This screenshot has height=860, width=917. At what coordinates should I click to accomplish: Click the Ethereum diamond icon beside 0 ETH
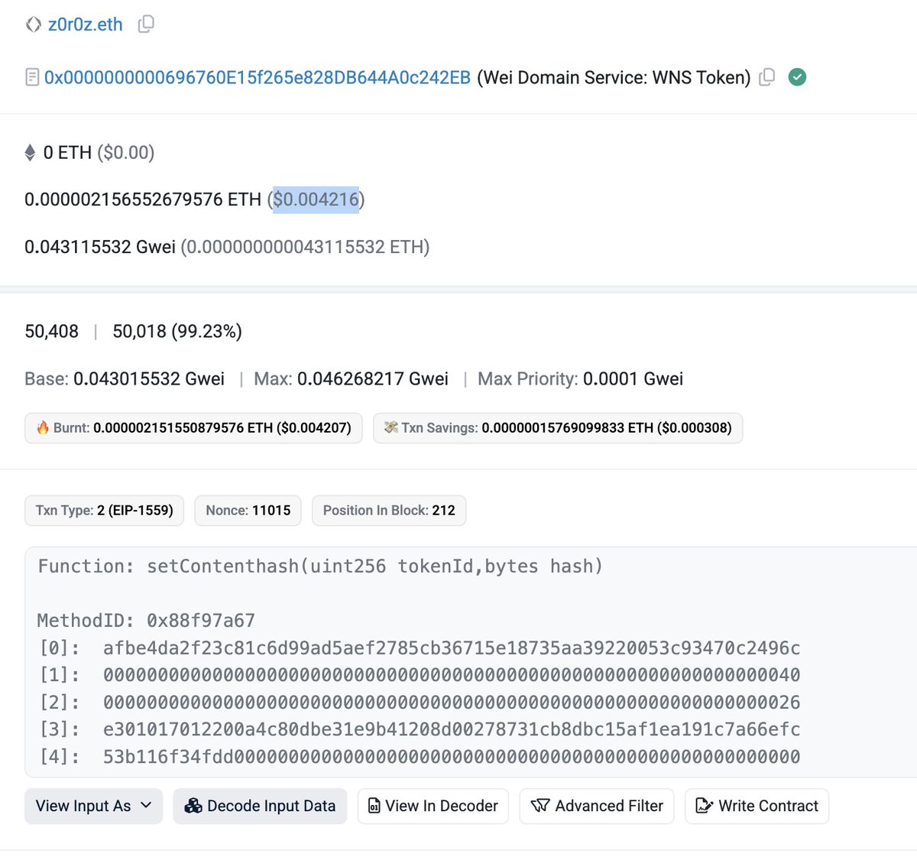click(30, 153)
